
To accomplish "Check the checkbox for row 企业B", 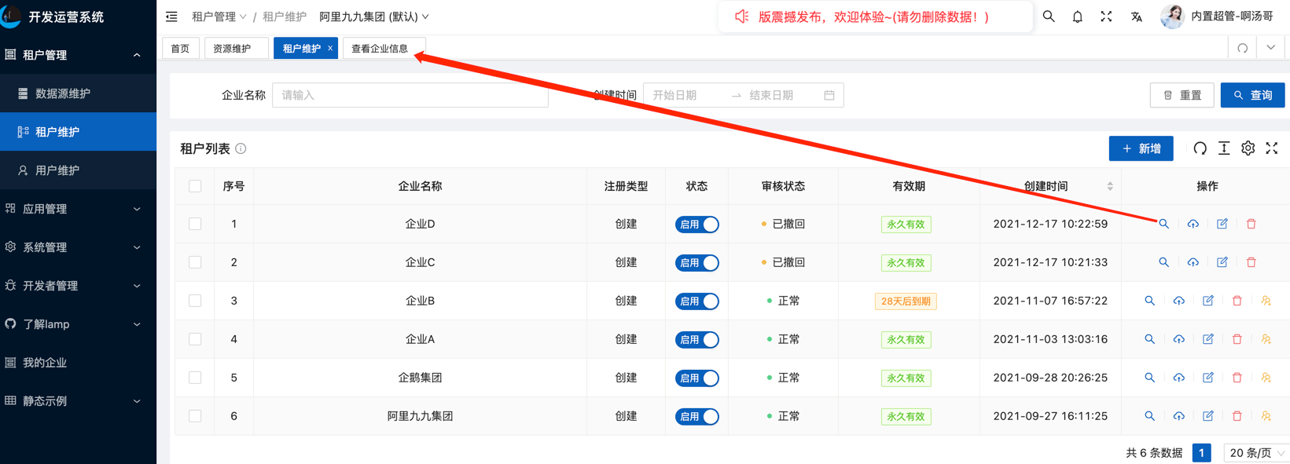I will 195,301.
